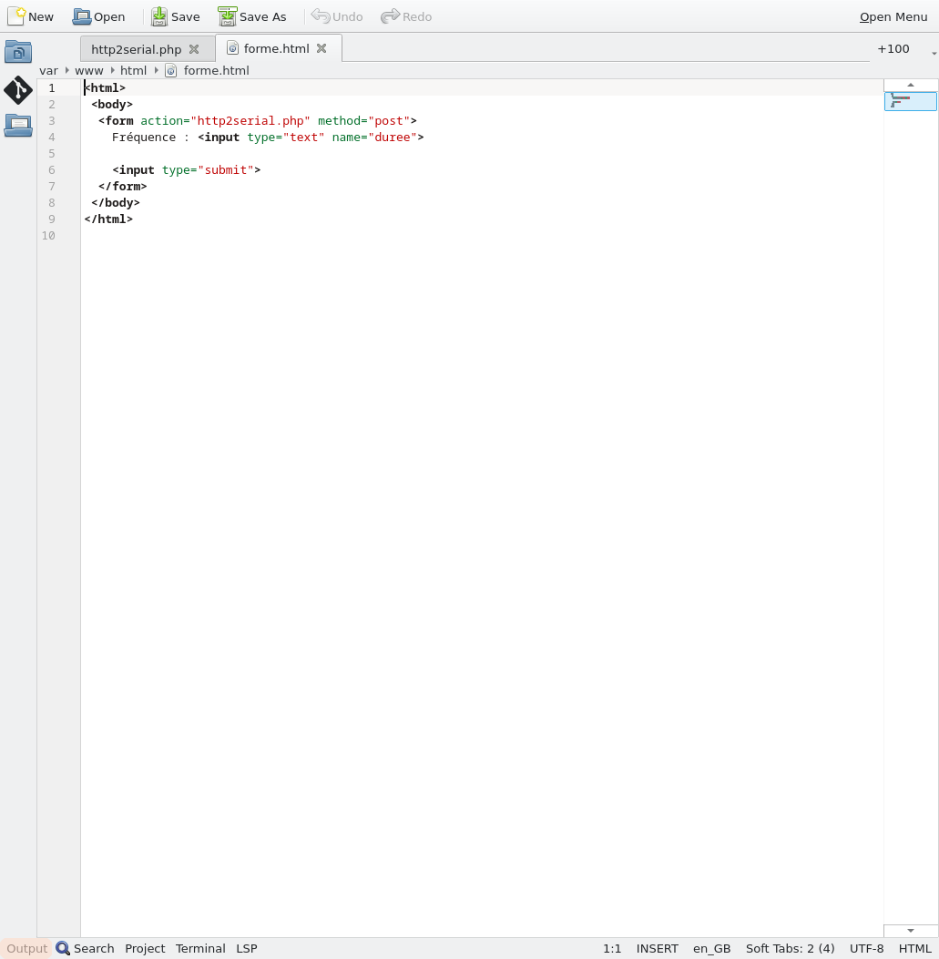Click line number 10 in the gutter
The image size is (939, 959).
pos(48,236)
